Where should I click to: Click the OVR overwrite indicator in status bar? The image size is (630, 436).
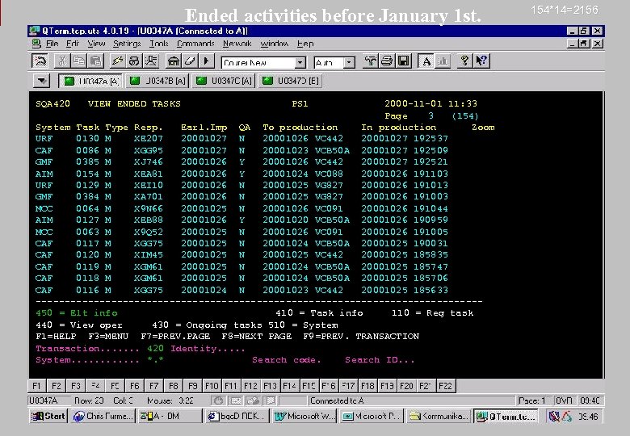click(564, 400)
